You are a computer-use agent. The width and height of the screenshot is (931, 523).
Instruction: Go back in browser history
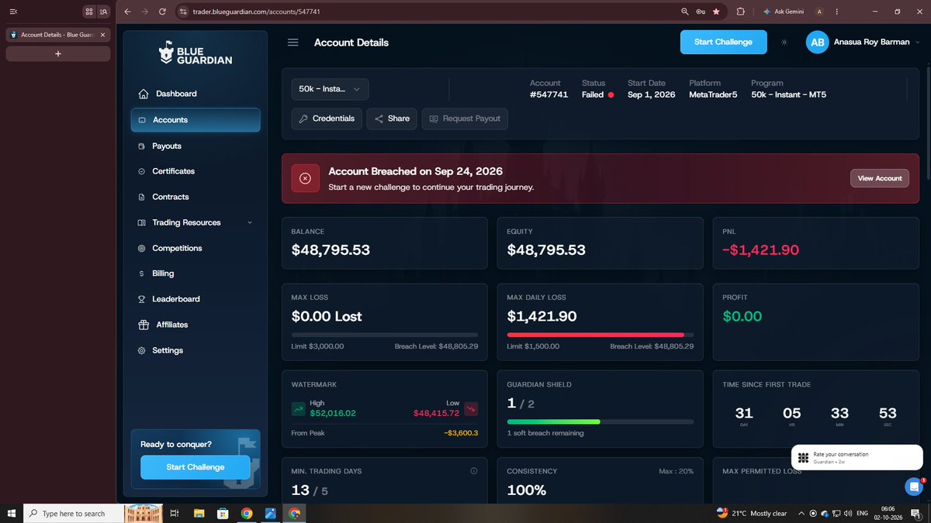[127, 12]
